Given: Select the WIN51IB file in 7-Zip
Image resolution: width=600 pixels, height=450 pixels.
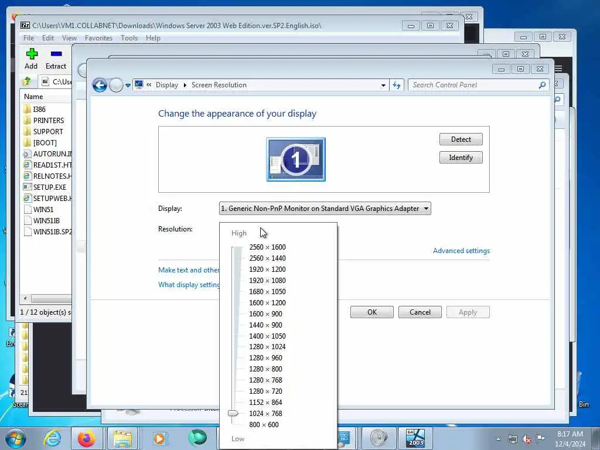Looking at the screenshot, I should pos(47,220).
